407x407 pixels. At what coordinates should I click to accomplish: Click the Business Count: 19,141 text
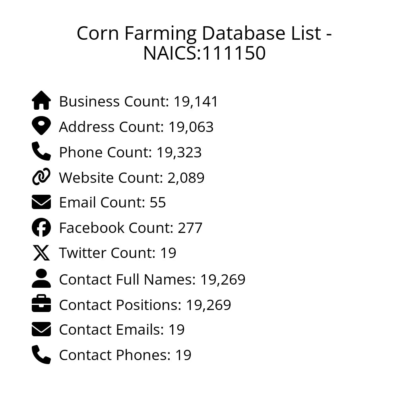point(138,101)
